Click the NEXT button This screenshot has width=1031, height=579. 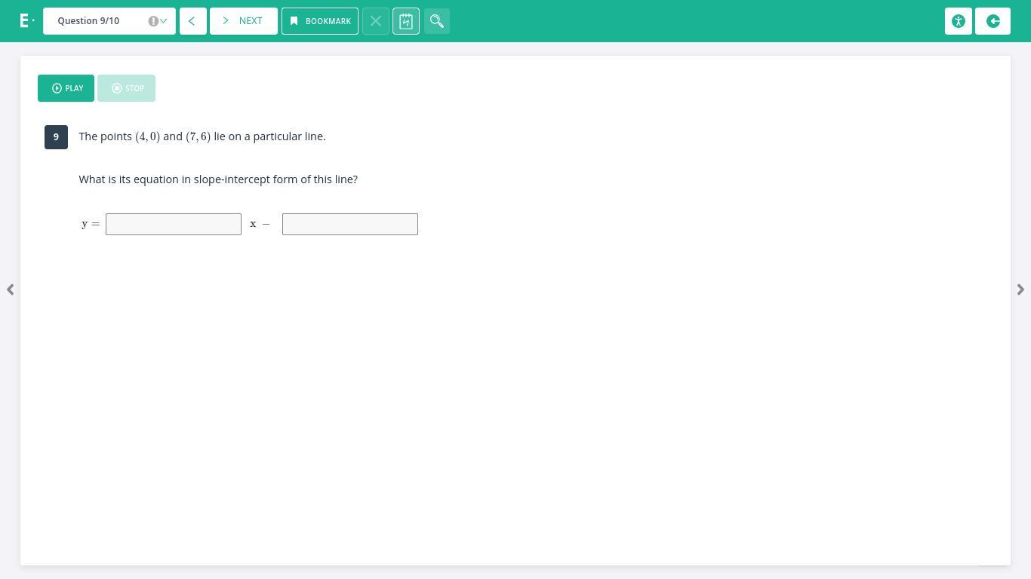pyautogui.click(x=243, y=21)
